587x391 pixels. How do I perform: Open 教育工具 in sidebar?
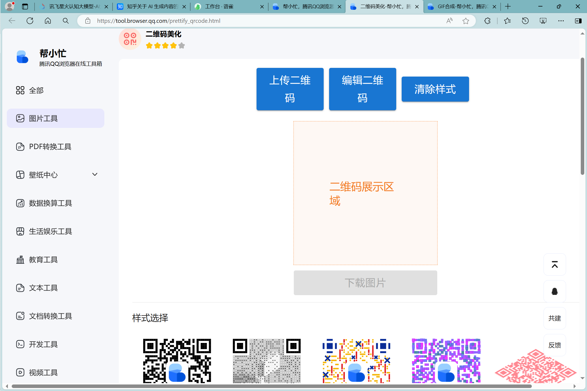[55, 260]
